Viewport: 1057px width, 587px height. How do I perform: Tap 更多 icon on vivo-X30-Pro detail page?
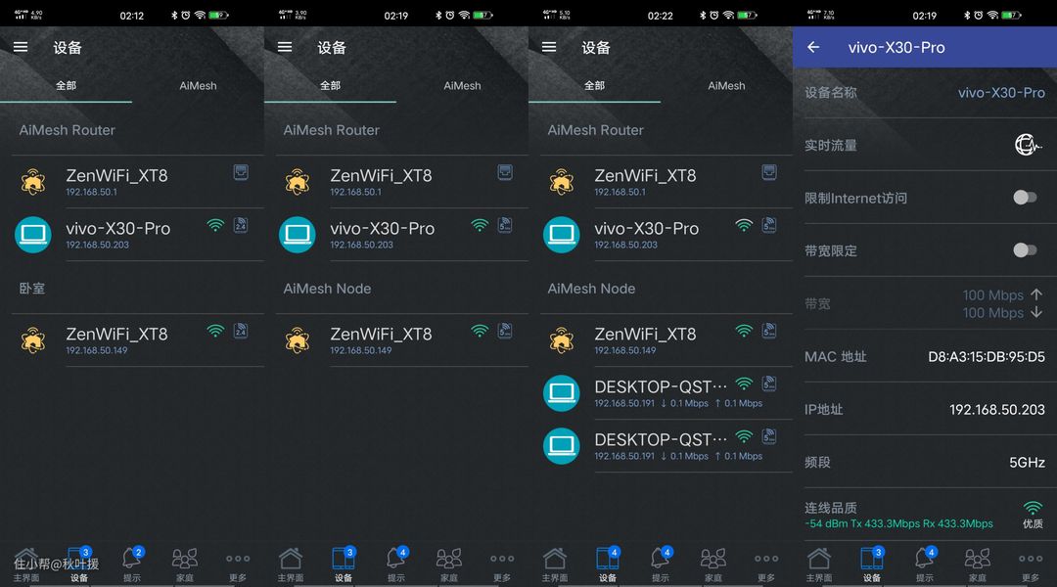[1030, 560]
